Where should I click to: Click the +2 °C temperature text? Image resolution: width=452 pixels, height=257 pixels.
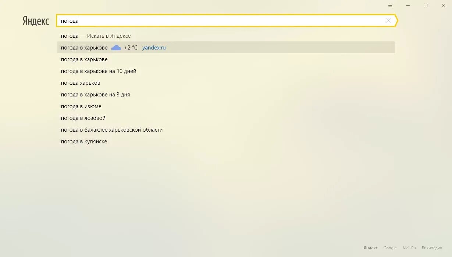(131, 48)
